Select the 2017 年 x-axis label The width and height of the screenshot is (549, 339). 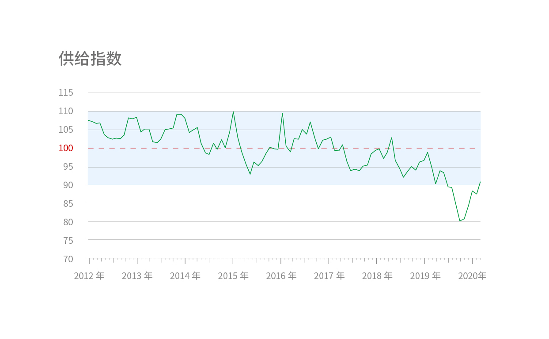[329, 276]
